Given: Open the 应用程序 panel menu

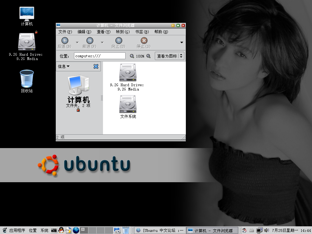Looking at the screenshot, I should tap(17, 230).
